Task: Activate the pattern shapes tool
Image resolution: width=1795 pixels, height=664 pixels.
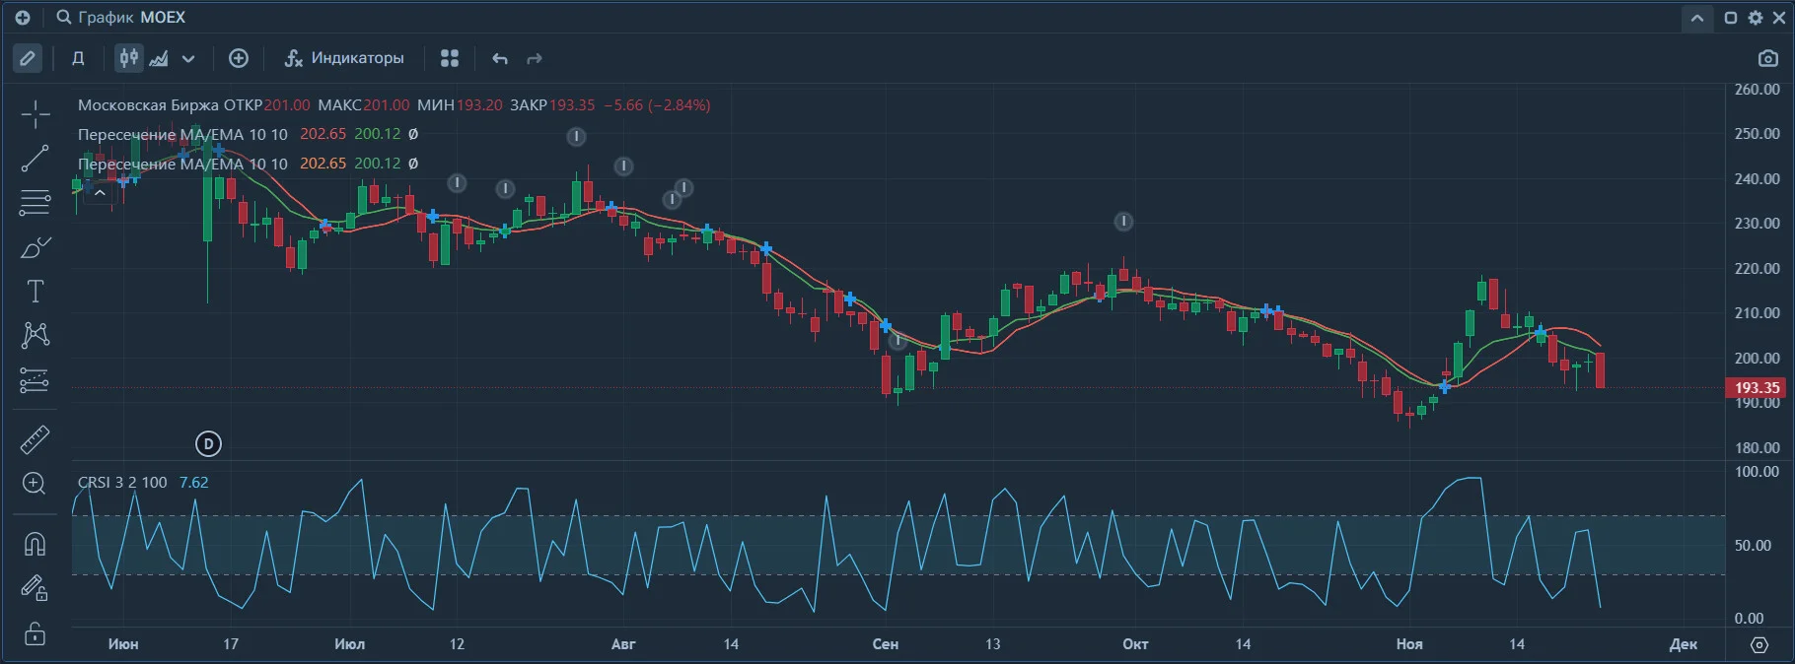Action: tap(36, 335)
